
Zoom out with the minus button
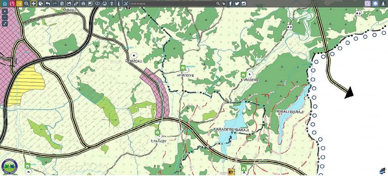click(5, 17)
